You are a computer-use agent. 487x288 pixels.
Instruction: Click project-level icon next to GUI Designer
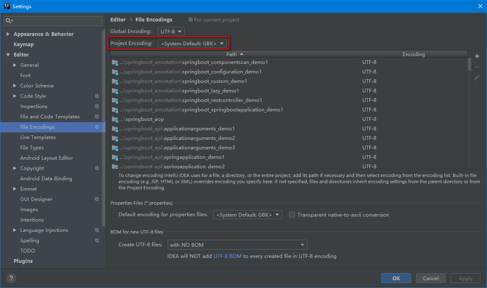click(x=97, y=199)
